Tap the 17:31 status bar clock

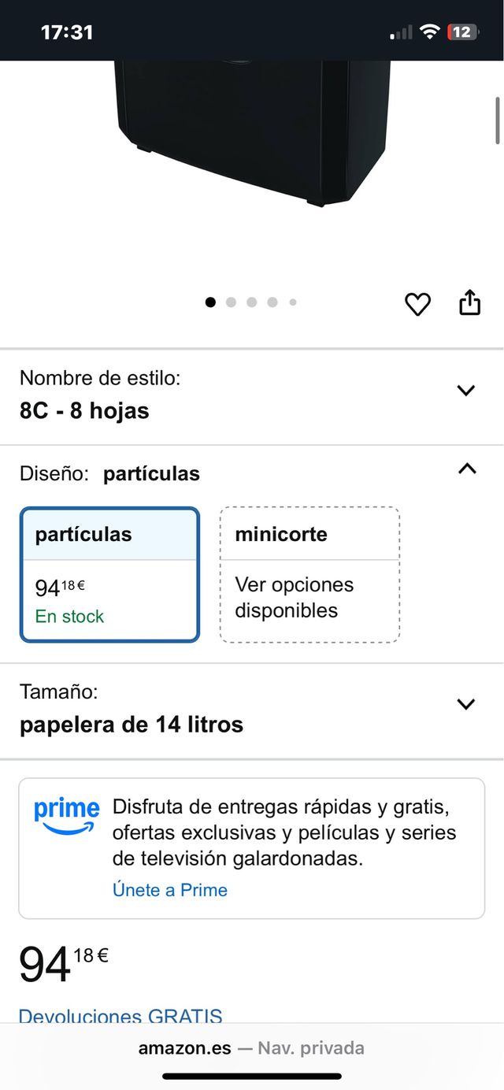coord(67,32)
